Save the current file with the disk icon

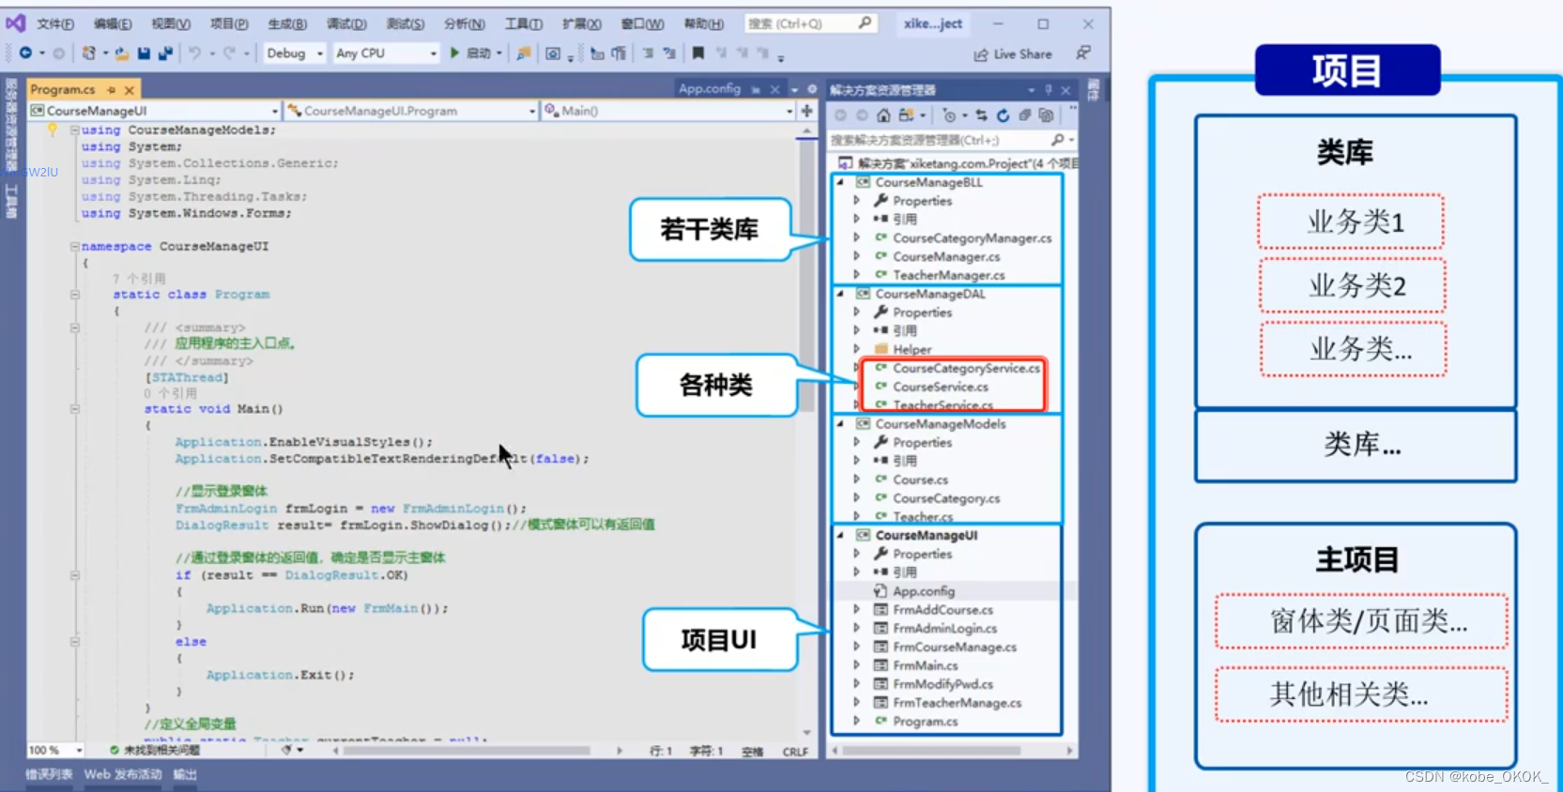144,53
